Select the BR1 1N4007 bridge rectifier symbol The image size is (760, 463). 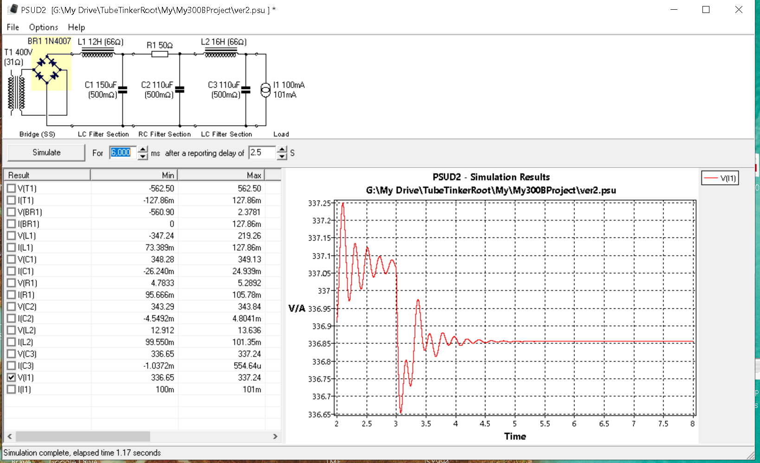(x=47, y=69)
